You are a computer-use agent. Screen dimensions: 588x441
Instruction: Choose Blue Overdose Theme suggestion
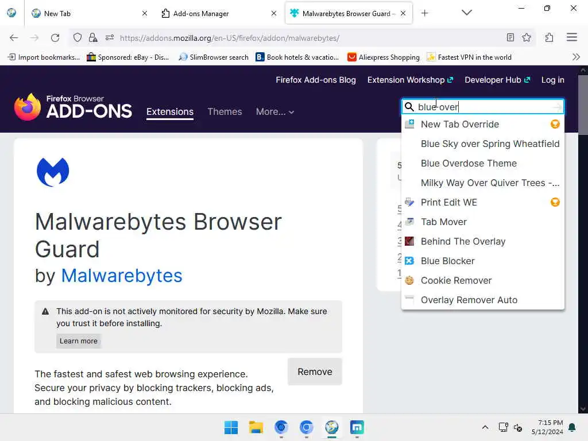482,163
